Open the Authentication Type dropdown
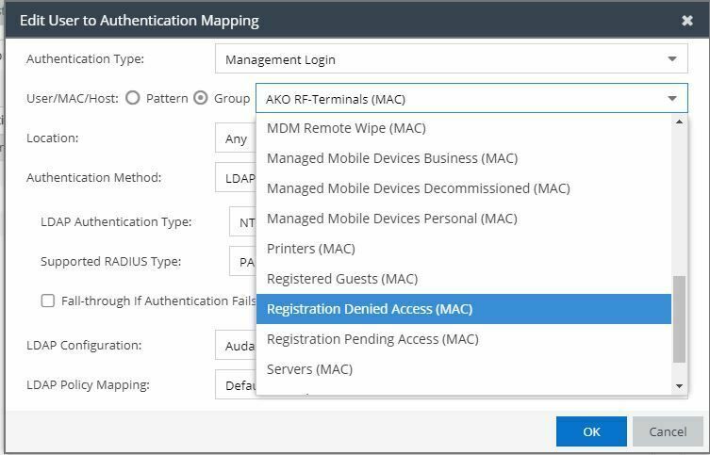 click(451, 59)
